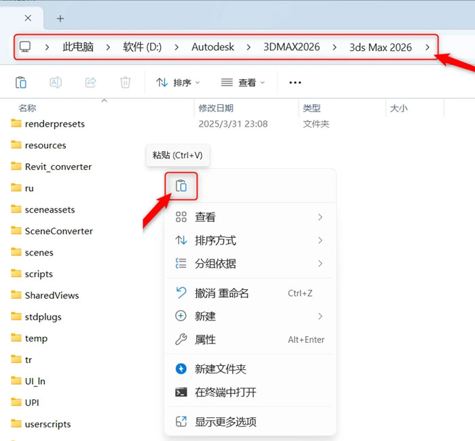Sort by the 名称 column header

tap(27, 108)
